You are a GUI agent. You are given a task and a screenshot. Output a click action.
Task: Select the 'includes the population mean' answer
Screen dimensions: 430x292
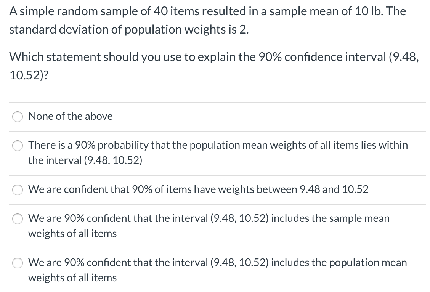[17, 263]
